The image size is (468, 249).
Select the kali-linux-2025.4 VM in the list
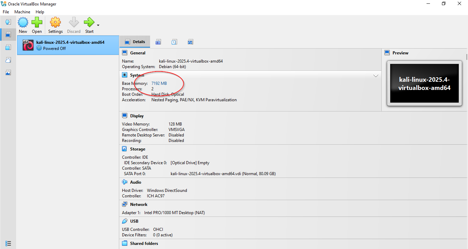(x=68, y=45)
